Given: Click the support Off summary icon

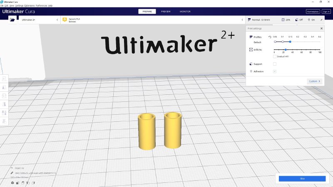Looking at the screenshot, I should tap(297, 20).
